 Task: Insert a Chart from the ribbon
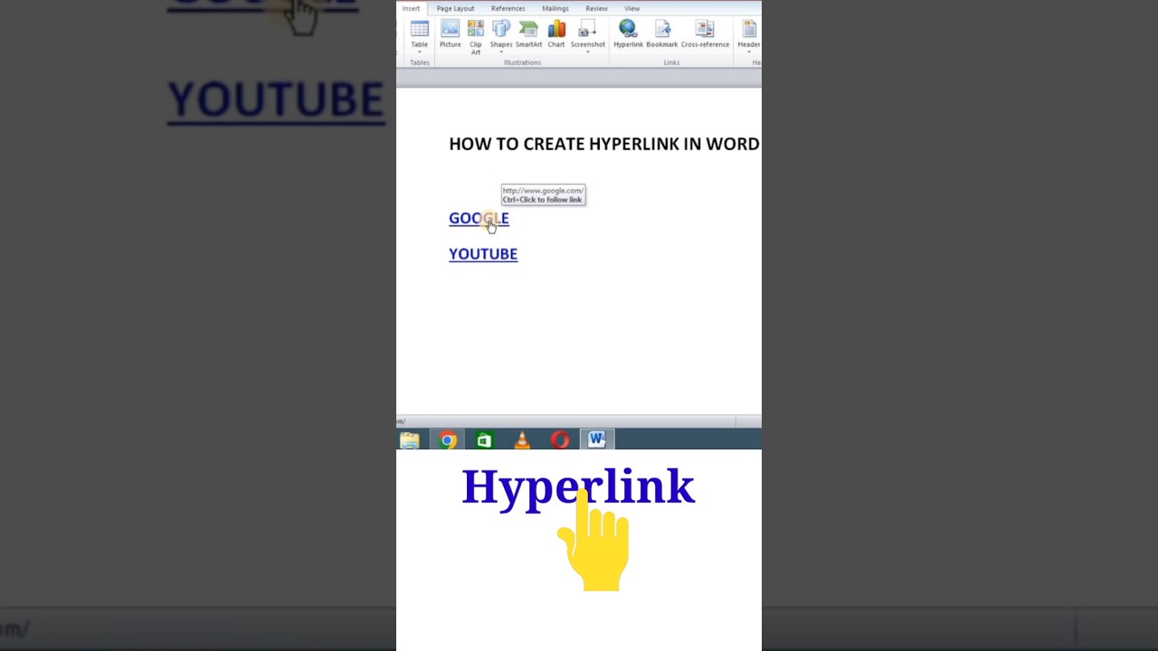tap(556, 34)
